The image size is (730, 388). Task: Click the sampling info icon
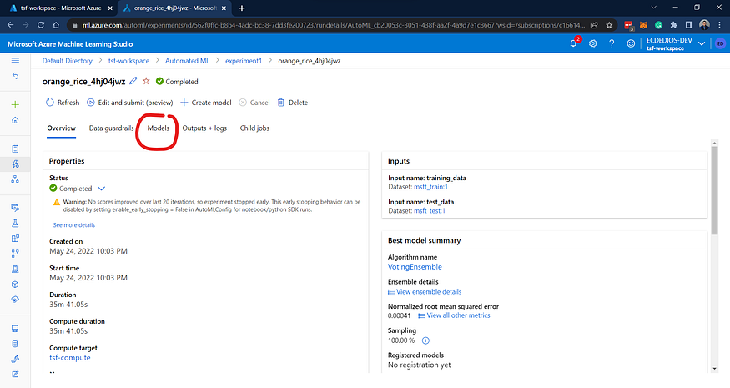425,340
